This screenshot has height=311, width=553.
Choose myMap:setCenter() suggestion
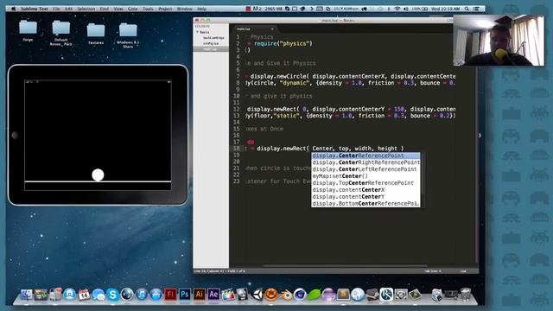coord(365,176)
